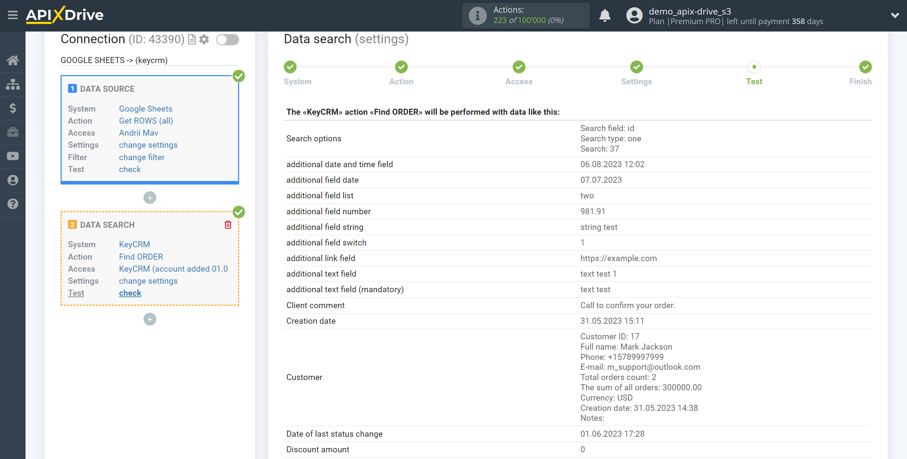Open the profile sidebar icon

coord(13,180)
